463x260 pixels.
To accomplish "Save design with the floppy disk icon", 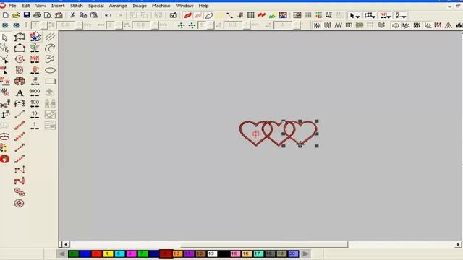I will click(x=27, y=15).
